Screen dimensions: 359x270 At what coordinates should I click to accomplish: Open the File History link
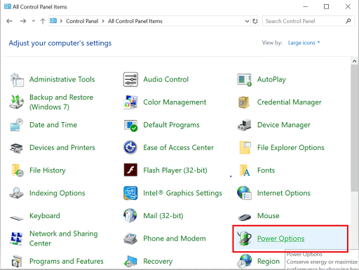pyautogui.click(x=48, y=170)
